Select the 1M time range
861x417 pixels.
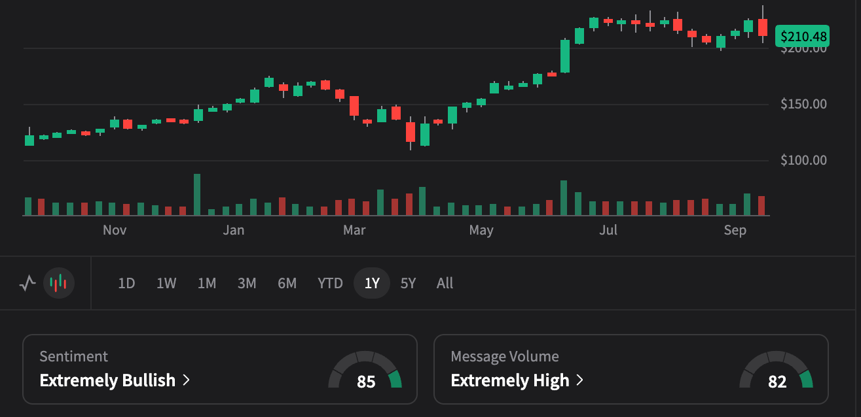click(207, 284)
